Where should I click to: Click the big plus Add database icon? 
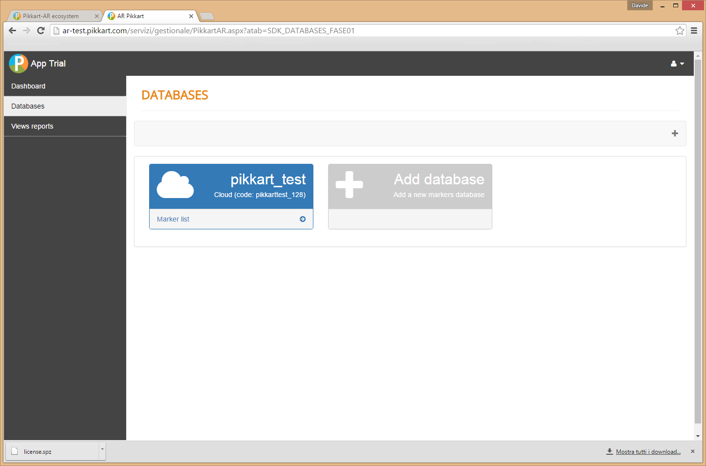[x=349, y=185]
